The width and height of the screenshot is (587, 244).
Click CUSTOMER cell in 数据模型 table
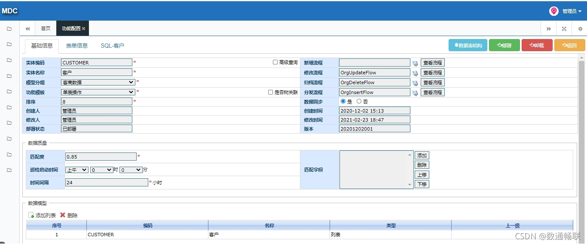coord(147,235)
